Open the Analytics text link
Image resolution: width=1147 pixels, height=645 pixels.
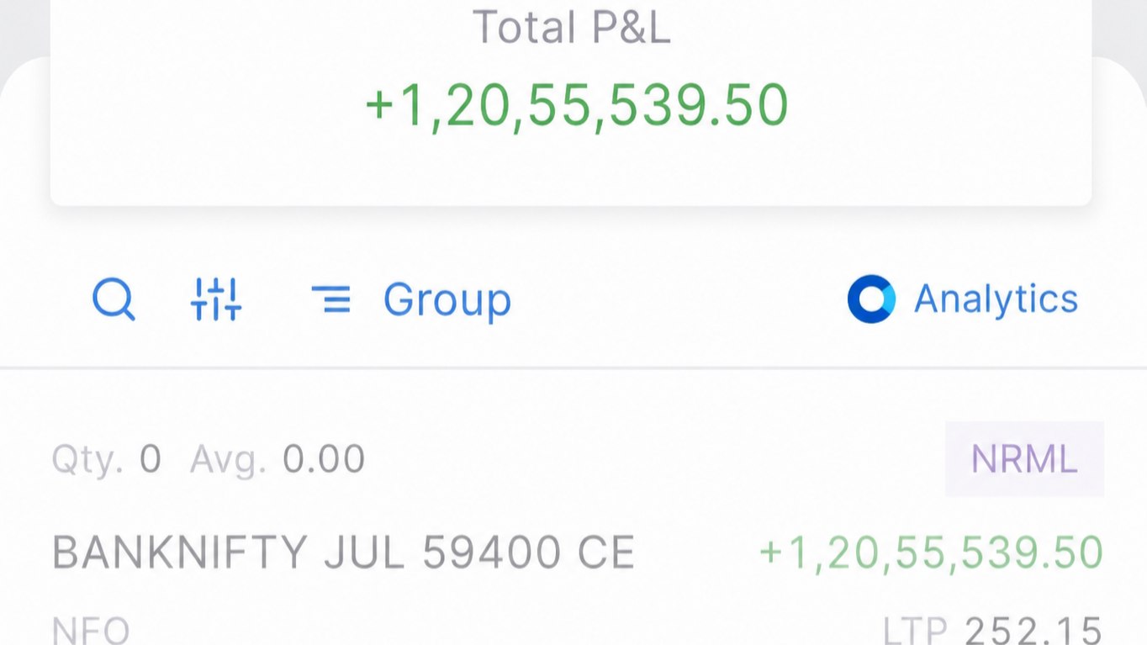click(996, 299)
